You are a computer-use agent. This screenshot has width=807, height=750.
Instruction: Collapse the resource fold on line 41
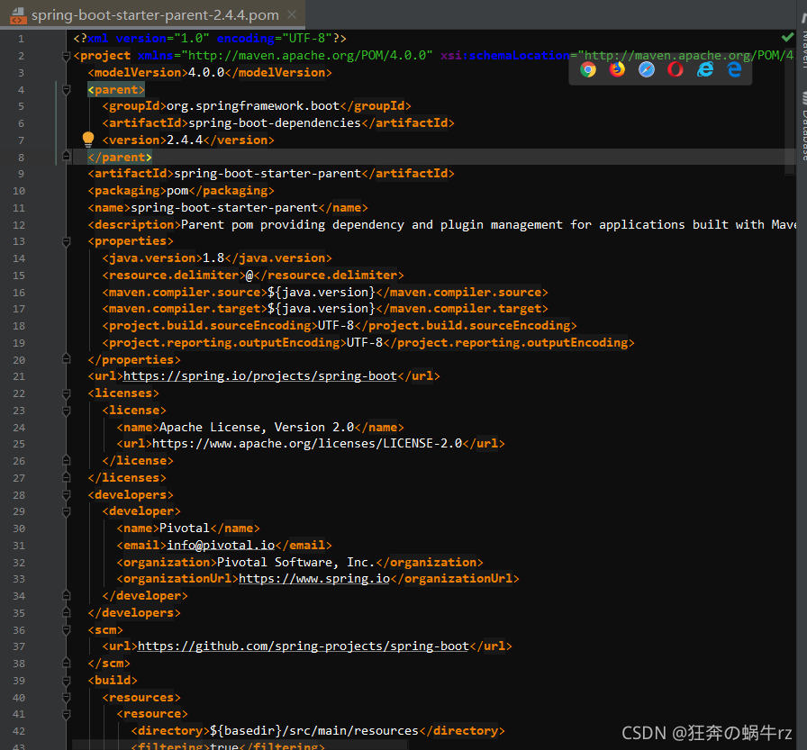click(x=66, y=714)
